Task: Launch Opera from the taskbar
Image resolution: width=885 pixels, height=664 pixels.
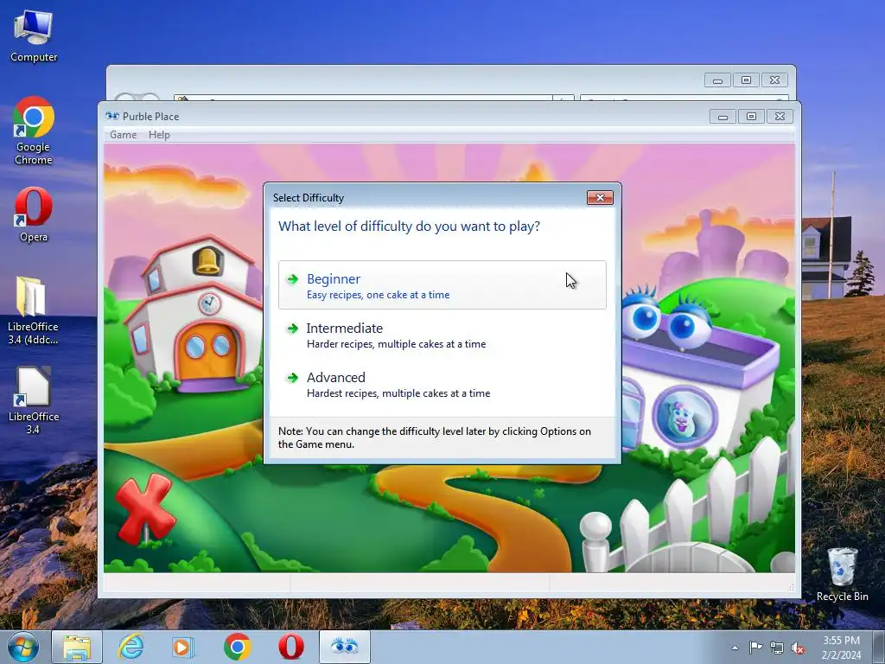Action: [x=290, y=647]
